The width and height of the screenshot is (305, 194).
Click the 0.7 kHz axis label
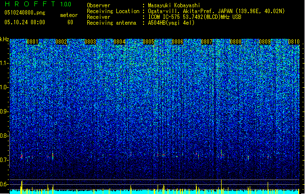coord(4,160)
